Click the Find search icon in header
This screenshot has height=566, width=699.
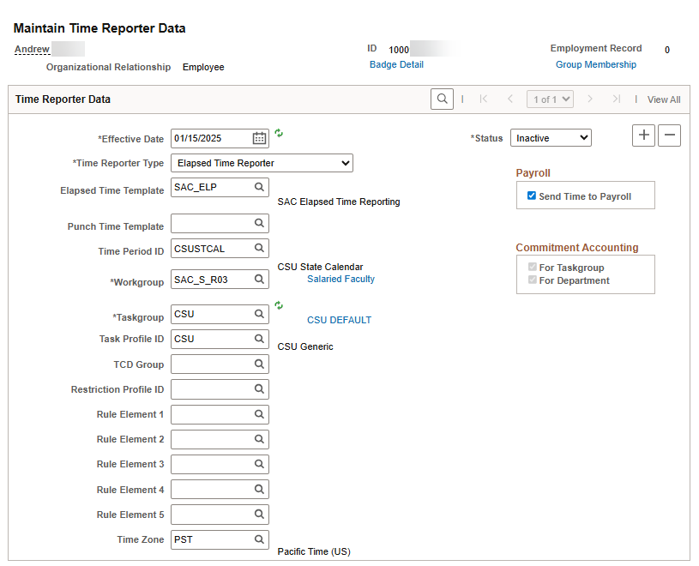tap(442, 99)
